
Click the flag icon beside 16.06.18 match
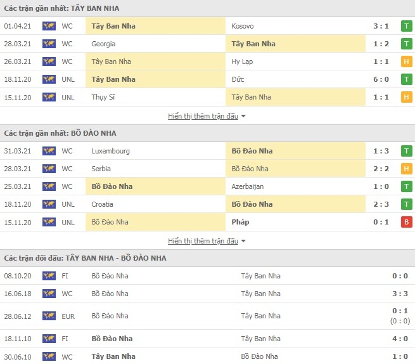(49, 294)
